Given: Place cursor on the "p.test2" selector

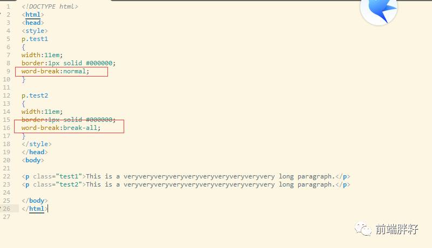Looking at the screenshot, I should pos(35,95).
